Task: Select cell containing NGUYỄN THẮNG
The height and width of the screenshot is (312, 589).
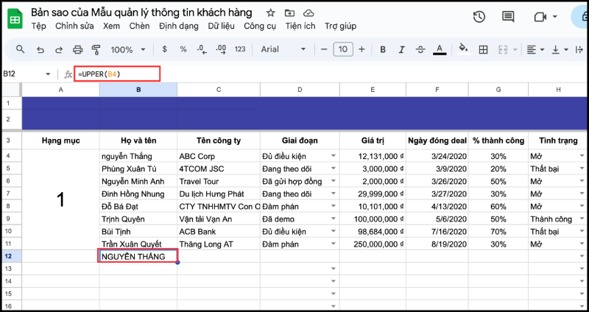Action: [x=138, y=256]
